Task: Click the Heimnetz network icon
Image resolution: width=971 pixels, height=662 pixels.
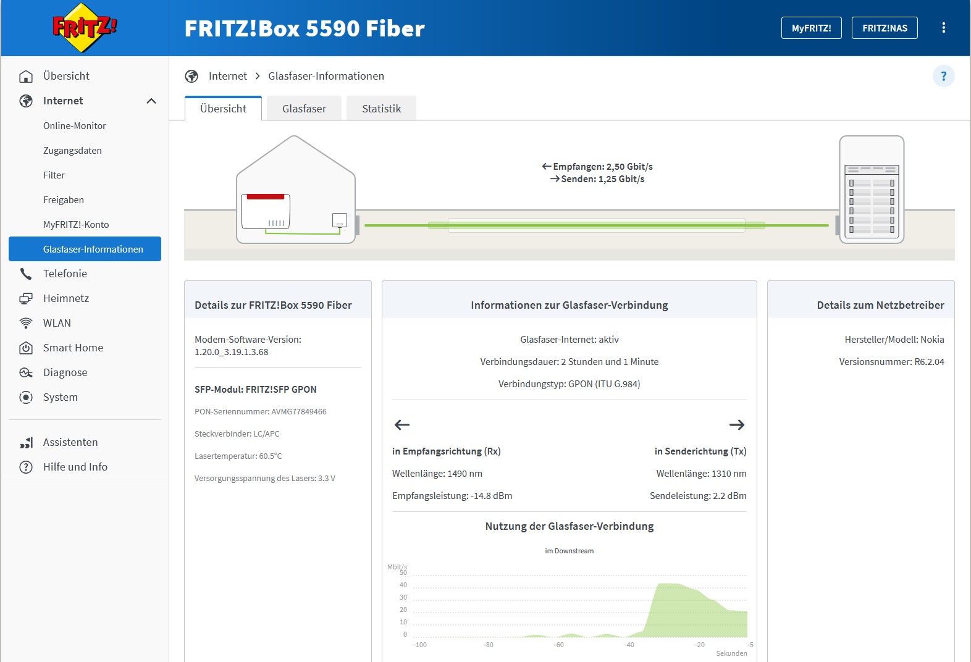Action: coord(26,298)
